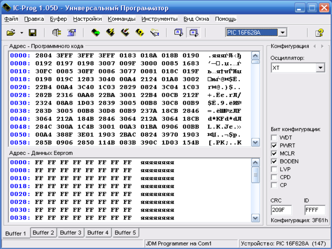The width and height of the screenshot is (332, 249).
Task: Open the Помощь menu
Action: (x=226, y=19)
